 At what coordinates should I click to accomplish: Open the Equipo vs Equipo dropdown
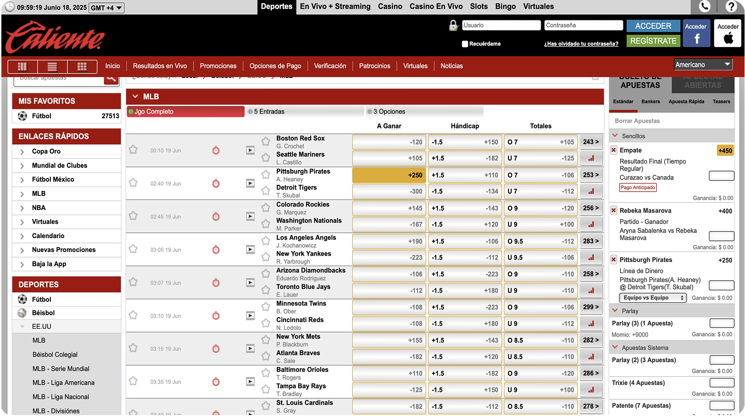(653, 298)
